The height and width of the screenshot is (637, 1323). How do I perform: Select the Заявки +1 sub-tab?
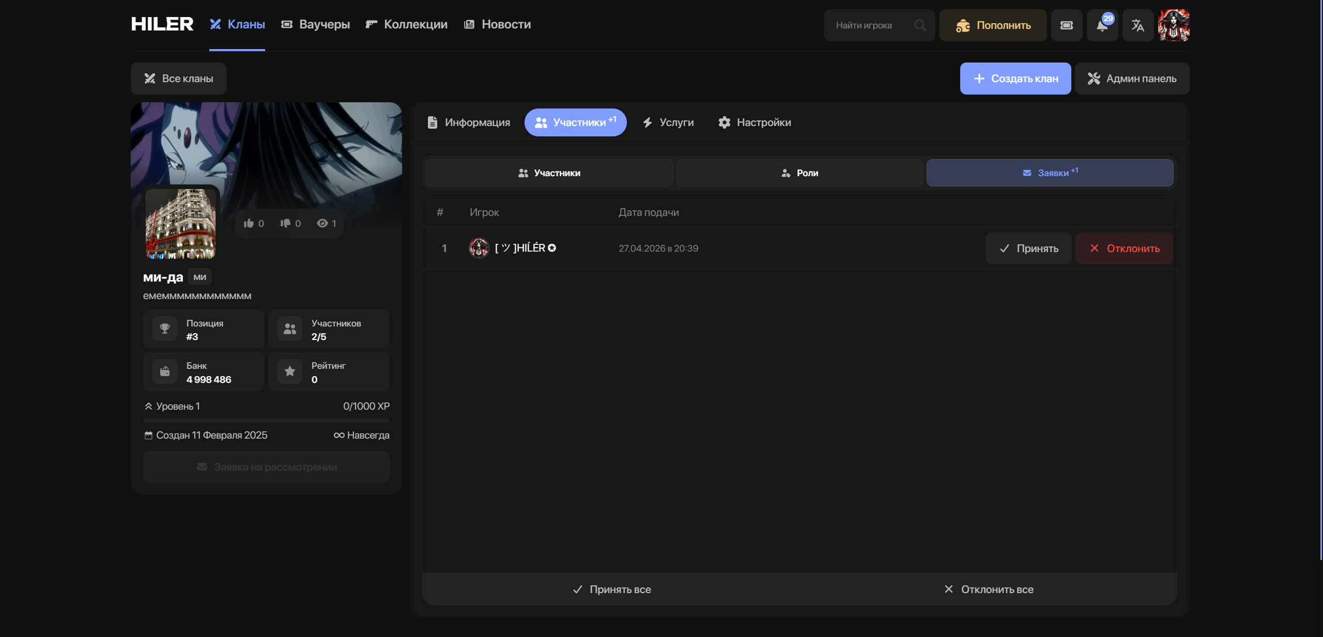[1050, 173]
